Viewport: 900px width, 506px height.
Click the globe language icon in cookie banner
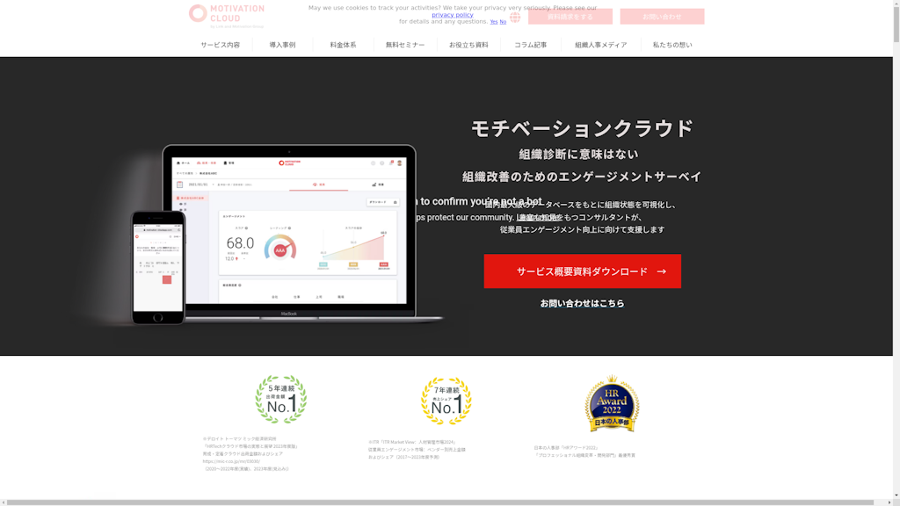(x=514, y=17)
